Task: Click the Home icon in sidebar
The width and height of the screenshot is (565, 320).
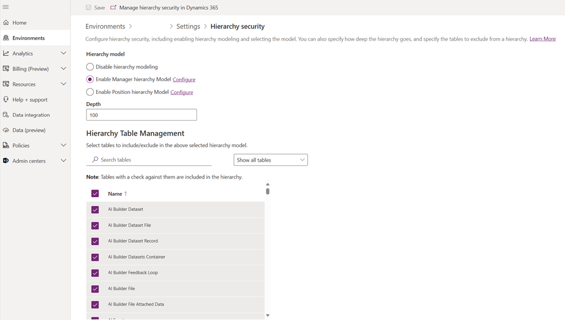Action: (6, 23)
